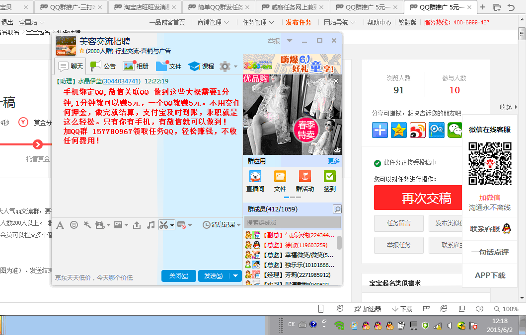Click the 发布任务 link
The height and width of the screenshot is (335, 526).
tap(299, 22)
